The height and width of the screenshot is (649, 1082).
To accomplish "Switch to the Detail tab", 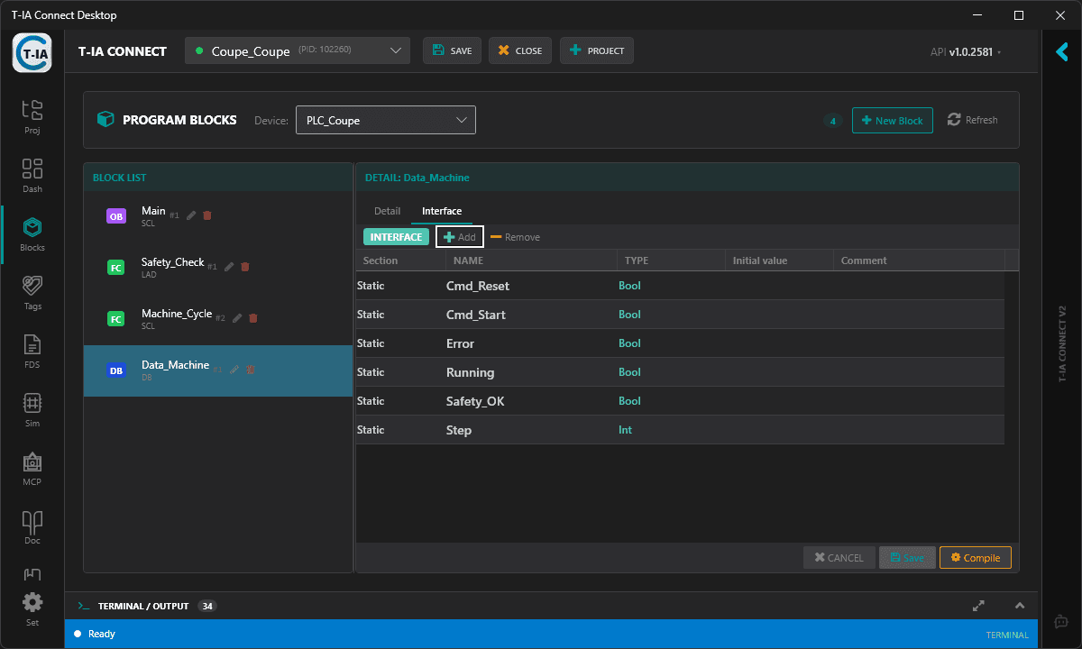I will click(x=387, y=210).
